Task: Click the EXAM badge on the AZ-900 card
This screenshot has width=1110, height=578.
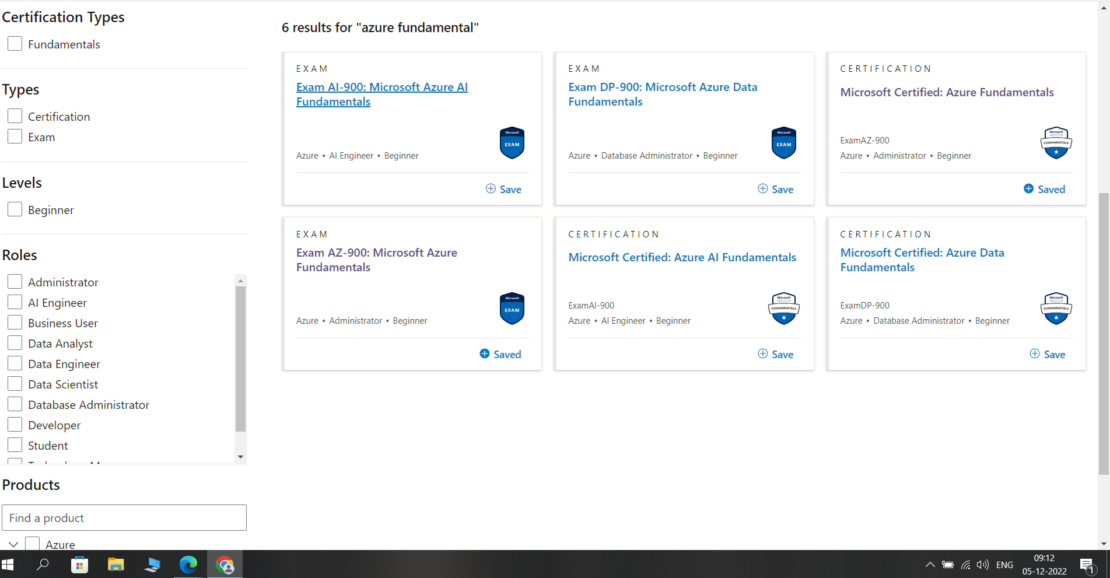Action: coord(512,309)
